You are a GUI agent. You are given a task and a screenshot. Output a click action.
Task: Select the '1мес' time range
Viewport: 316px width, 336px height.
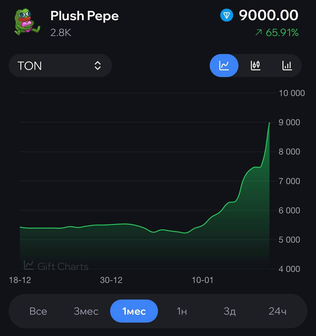134,311
